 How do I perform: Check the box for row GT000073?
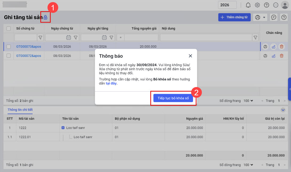(9, 47)
